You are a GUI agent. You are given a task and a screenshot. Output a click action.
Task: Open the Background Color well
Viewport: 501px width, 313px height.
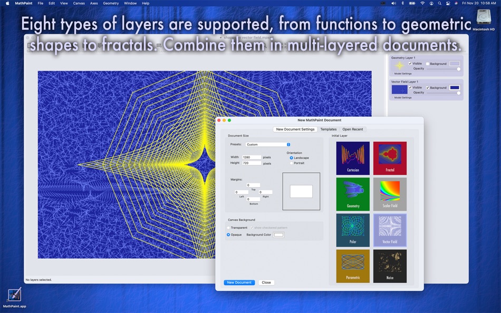point(278,235)
